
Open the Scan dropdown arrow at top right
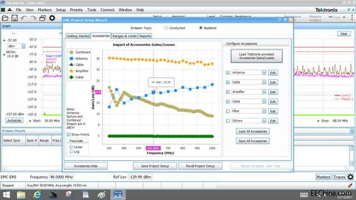click(x=344, y=17)
